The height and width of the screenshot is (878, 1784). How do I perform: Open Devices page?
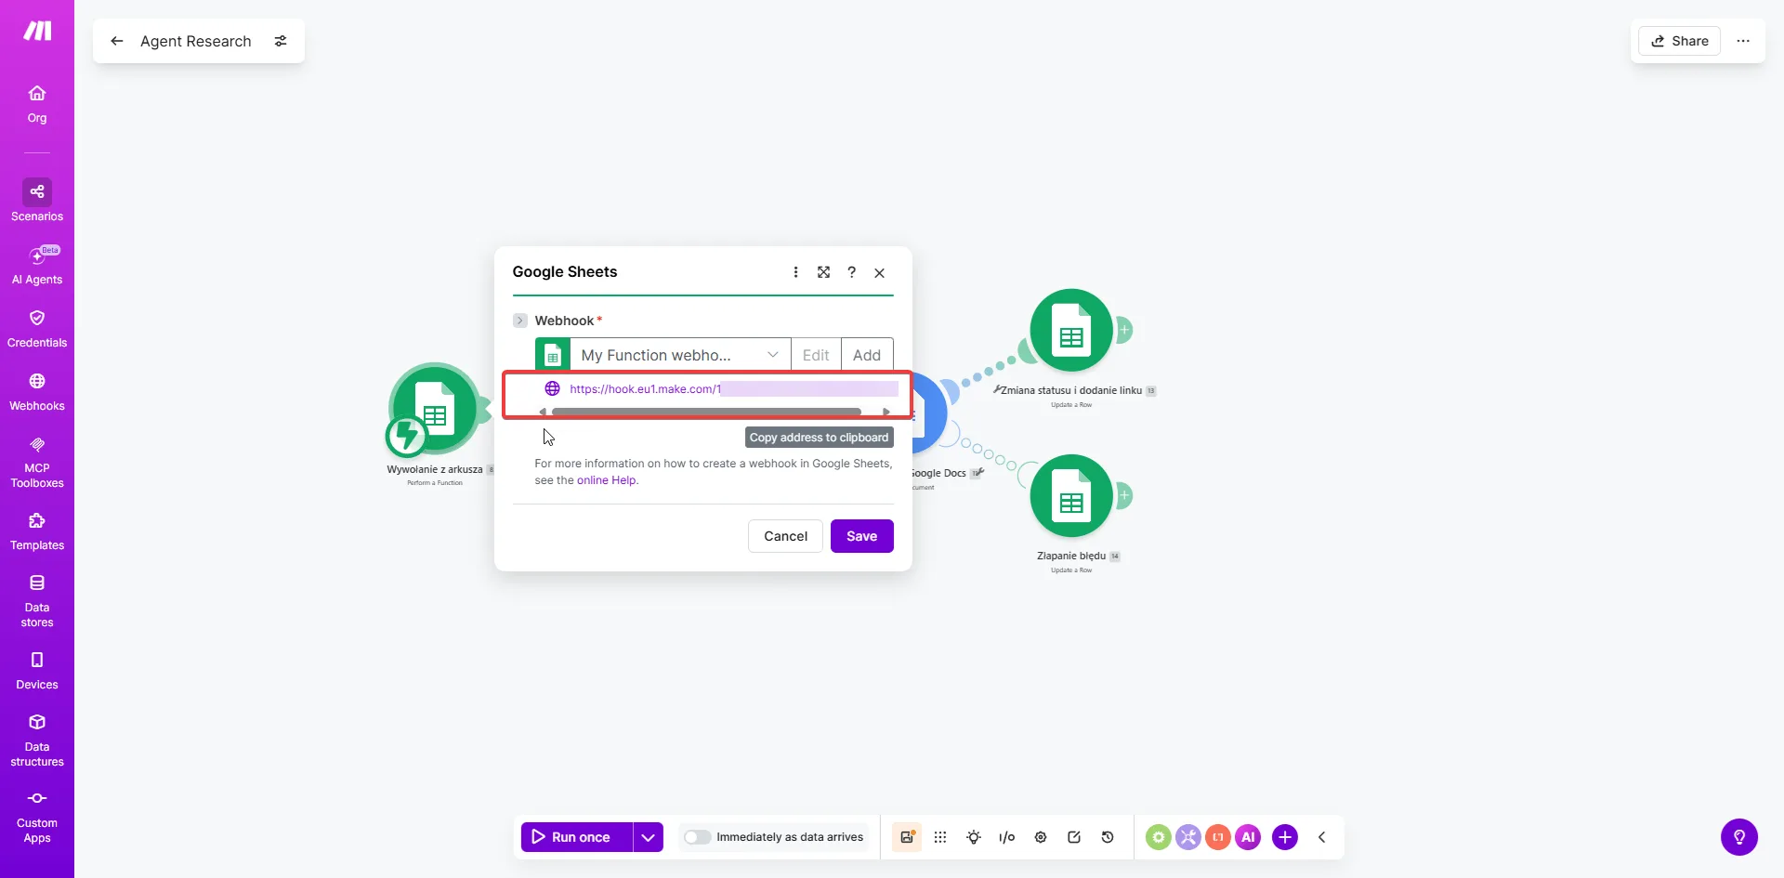pyautogui.click(x=37, y=671)
